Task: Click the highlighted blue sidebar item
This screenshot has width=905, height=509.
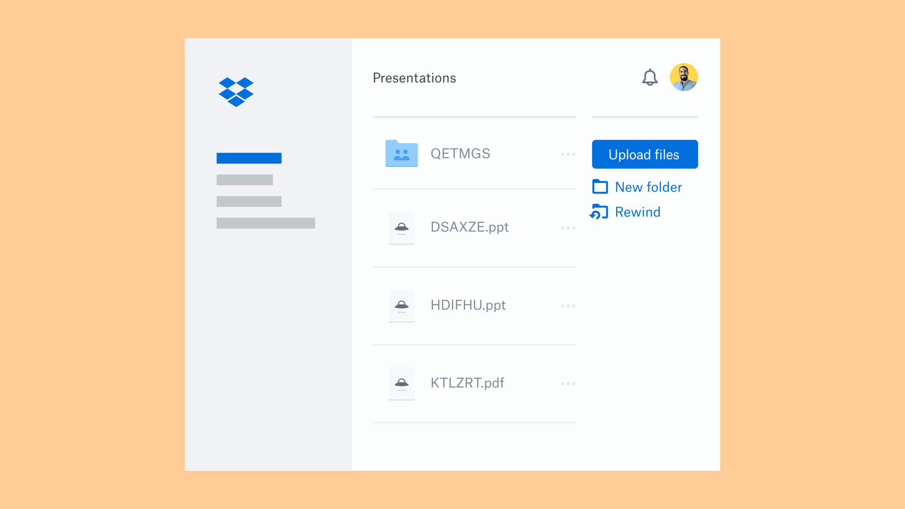Action: point(249,158)
